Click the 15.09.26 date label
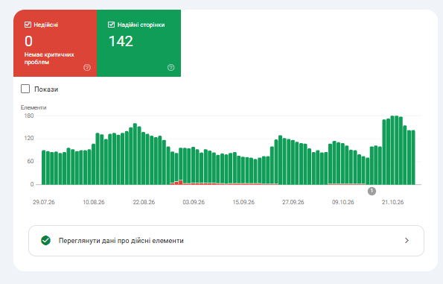Screen dimensions: 443x284 tap(243, 202)
